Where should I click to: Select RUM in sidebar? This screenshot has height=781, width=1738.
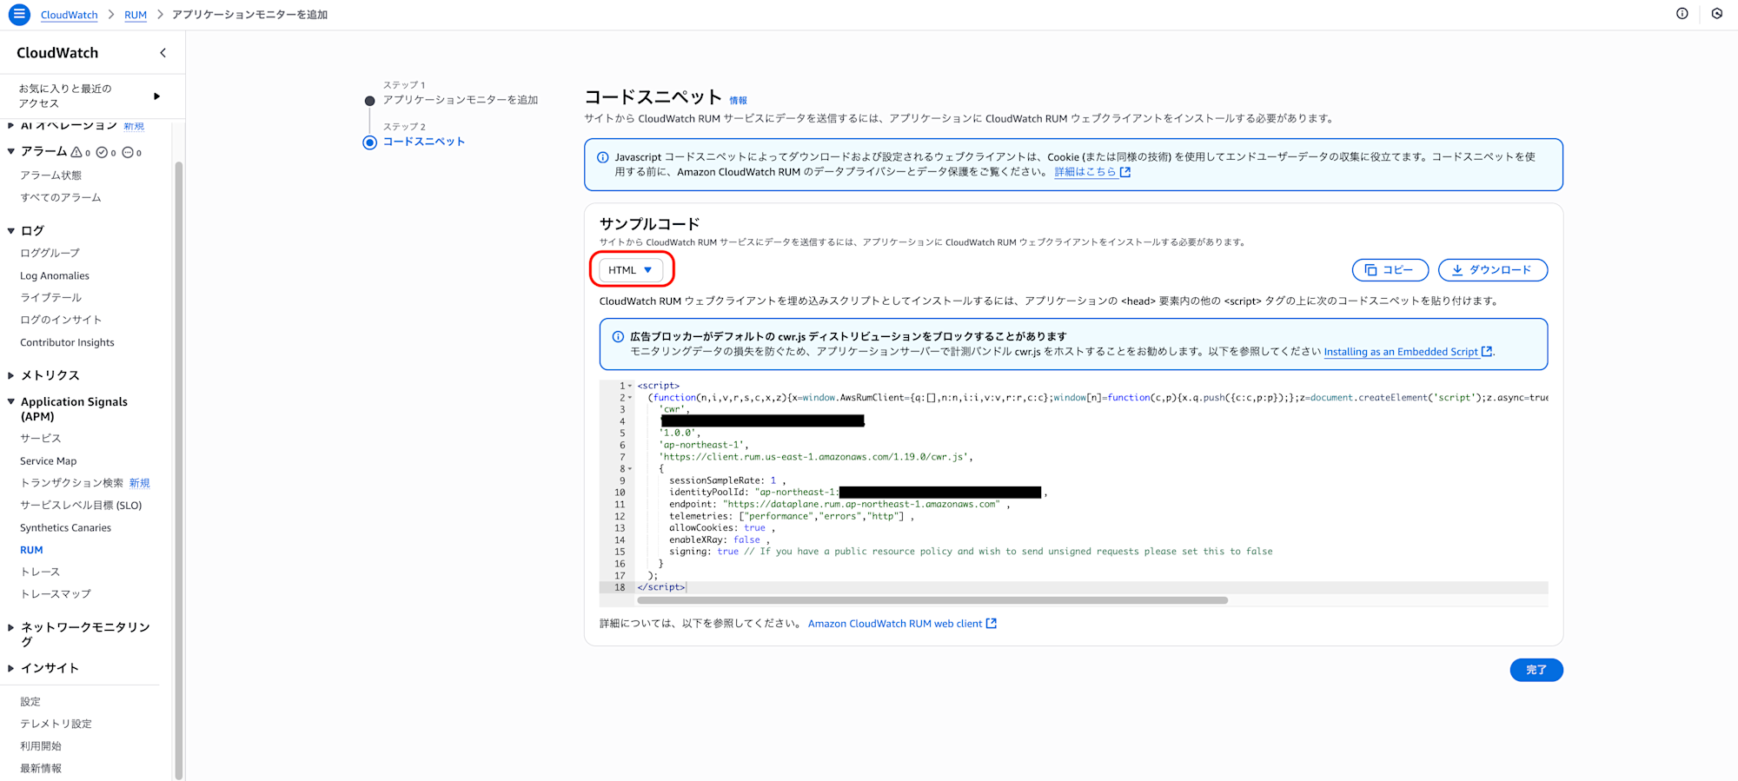click(x=31, y=550)
